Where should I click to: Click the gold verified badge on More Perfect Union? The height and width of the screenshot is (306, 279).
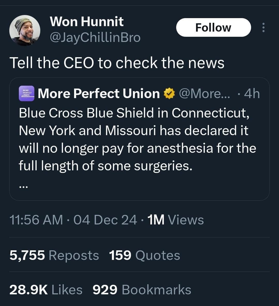(170, 93)
